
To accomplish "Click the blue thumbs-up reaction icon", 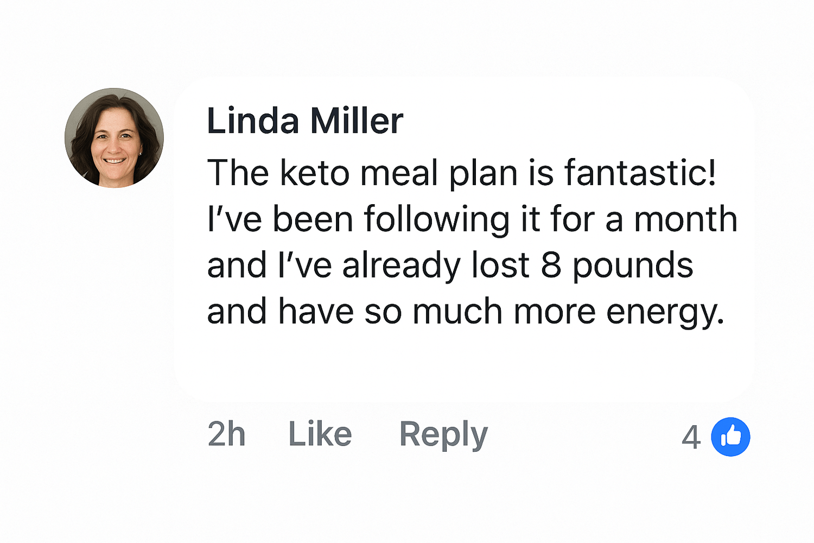I will 730,437.
